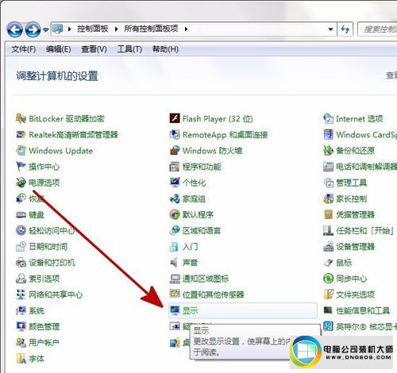Click the 声音 speaker icon

click(x=174, y=263)
